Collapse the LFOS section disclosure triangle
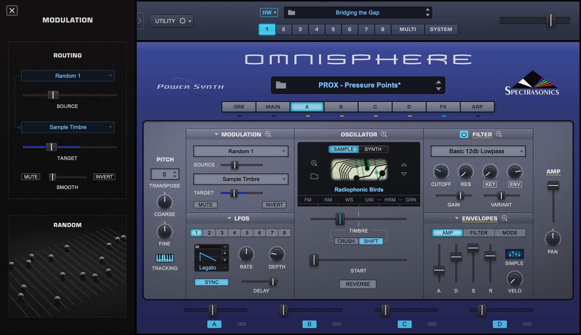Viewport: 581px width, 335px height. pos(229,218)
